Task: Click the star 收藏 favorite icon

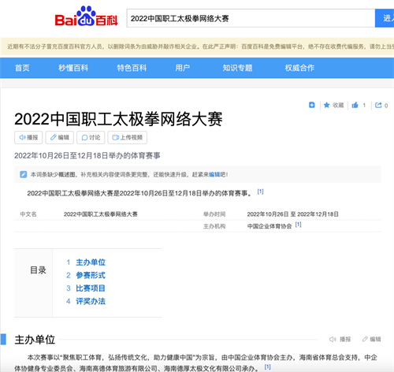Action: pyautogui.click(x=326, y=105)
